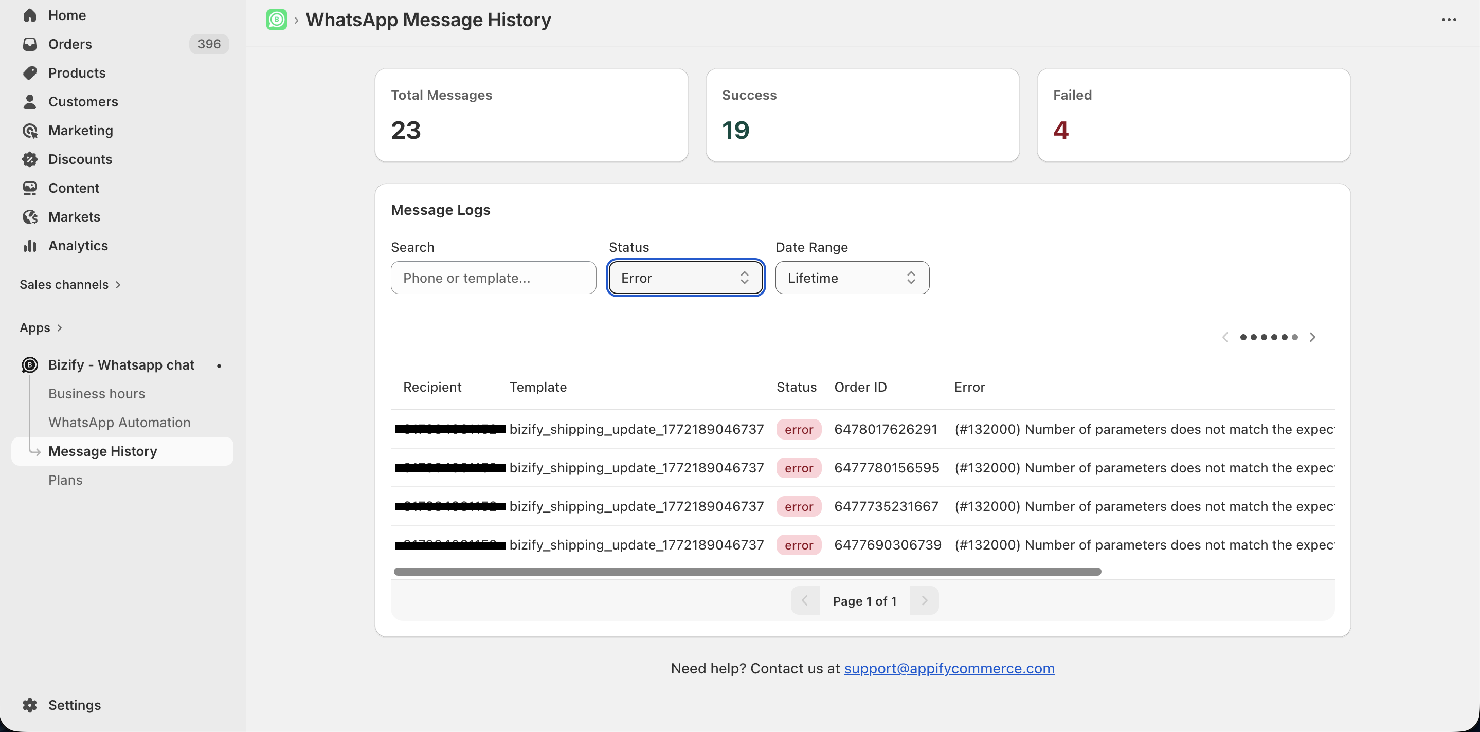Open Message History in the sidebar
1480x732 pixels.
click(102, 451)
